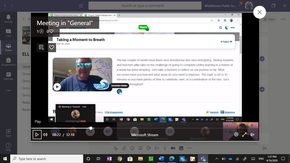The width and height of the screenshot is (290, 163).
Task: Play the Flipgrid topic video thumbnail
Action: point(57,87)
